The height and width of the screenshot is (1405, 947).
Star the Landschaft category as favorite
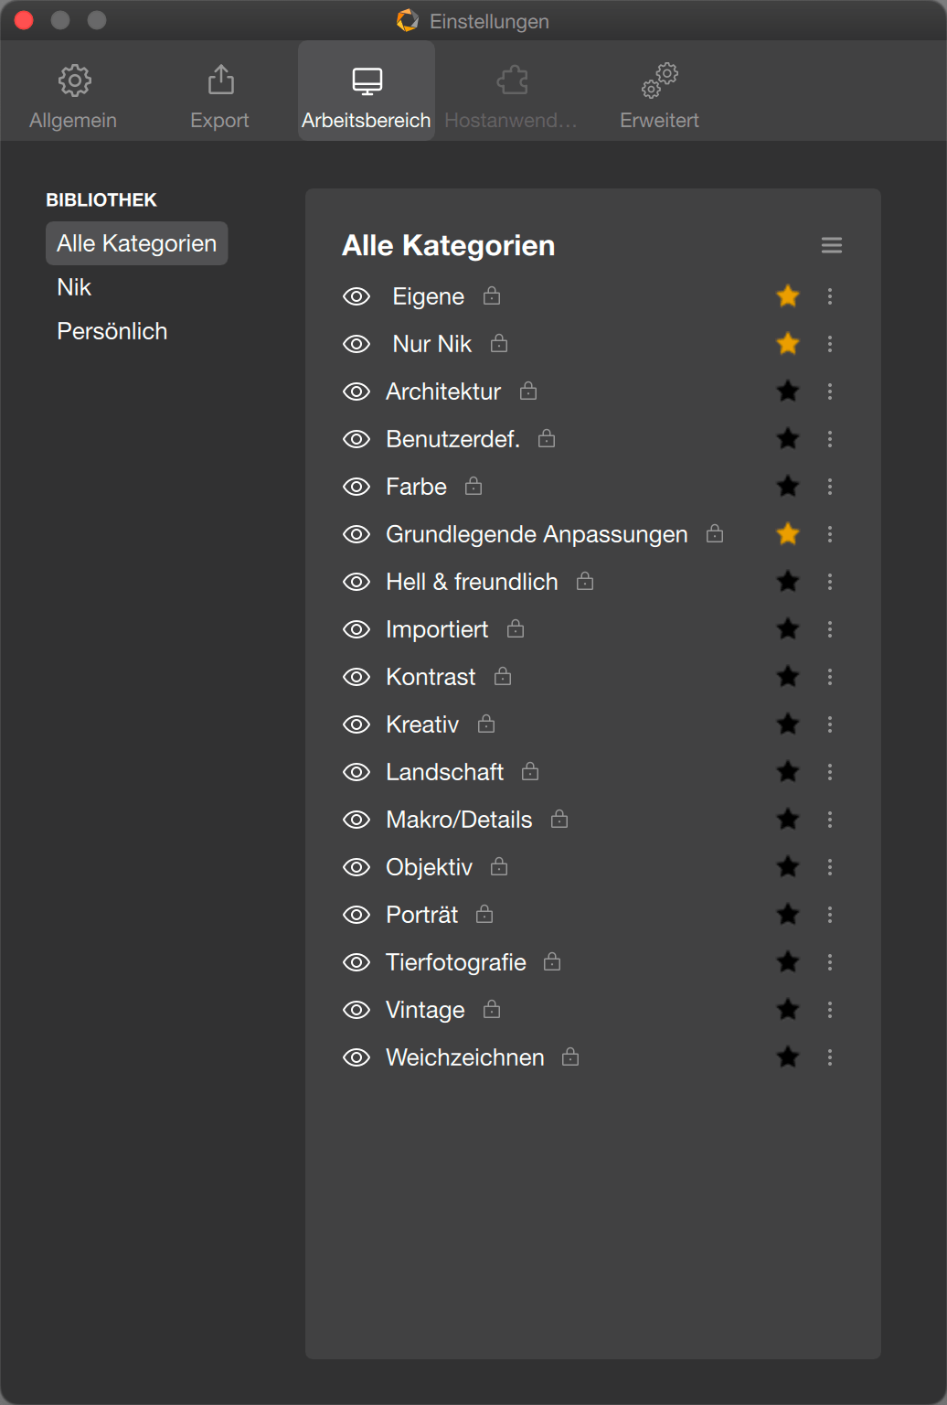(x=788, y=772)
